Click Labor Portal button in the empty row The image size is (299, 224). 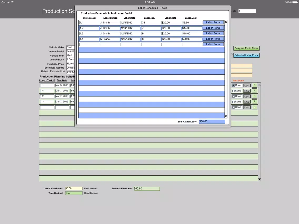click(213, 44)
